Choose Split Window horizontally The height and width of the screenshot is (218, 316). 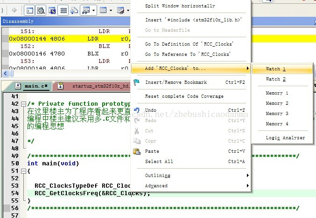pyautogui.click(x=180, y=6)
